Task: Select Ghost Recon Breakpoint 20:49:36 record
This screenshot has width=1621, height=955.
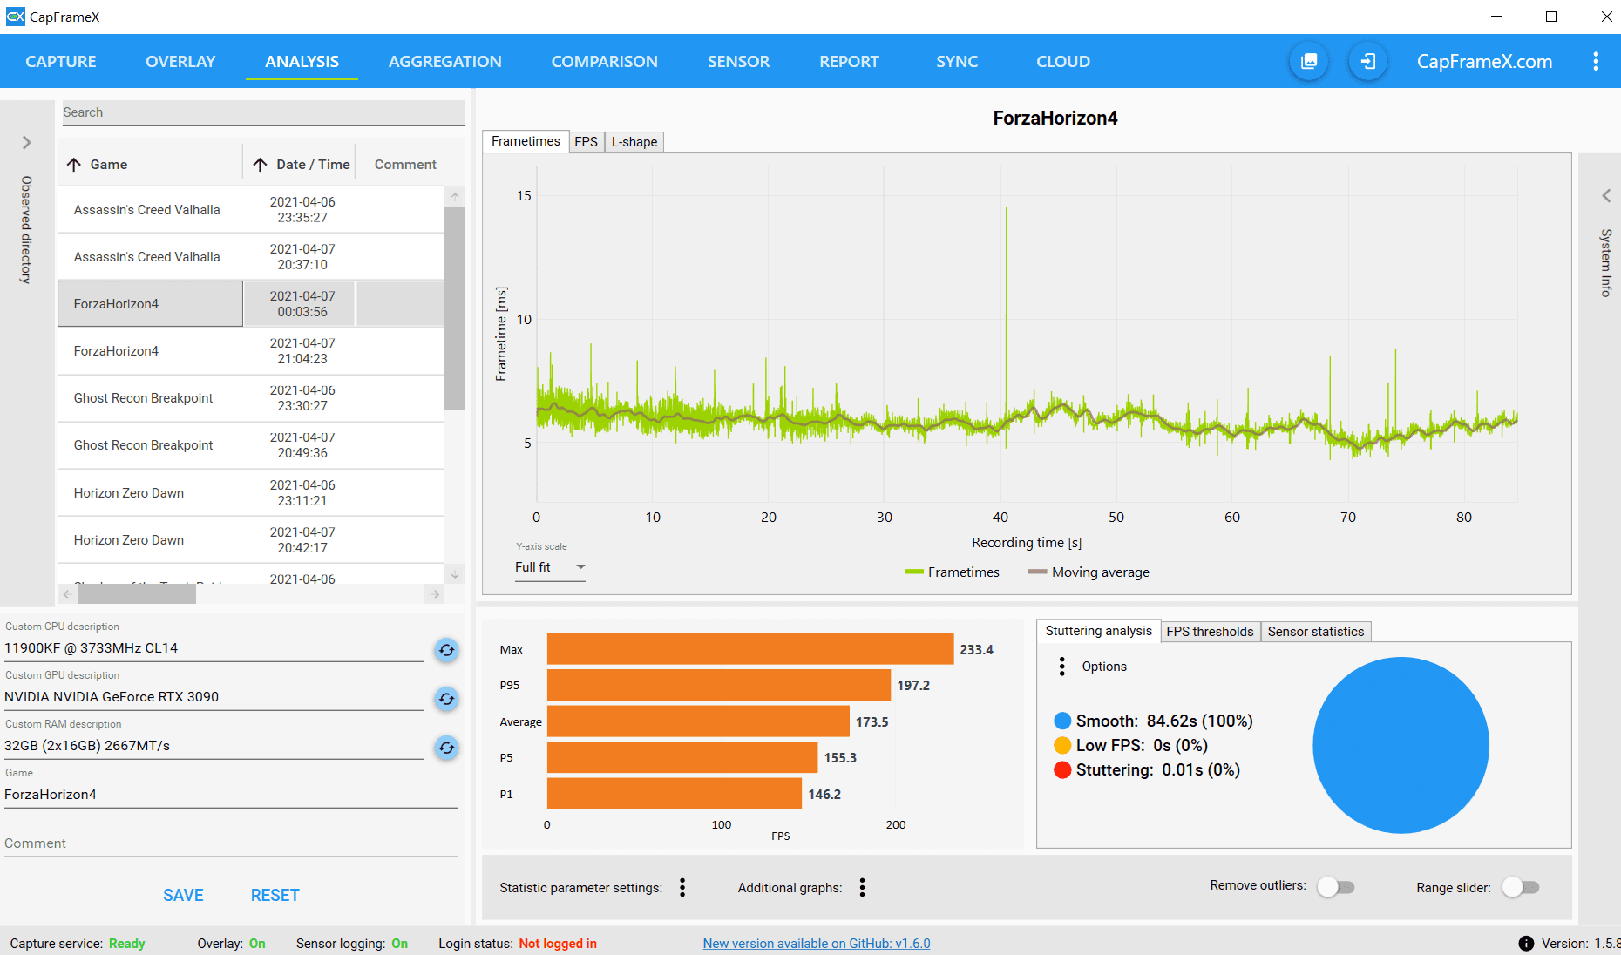Action: click(251, 445)
